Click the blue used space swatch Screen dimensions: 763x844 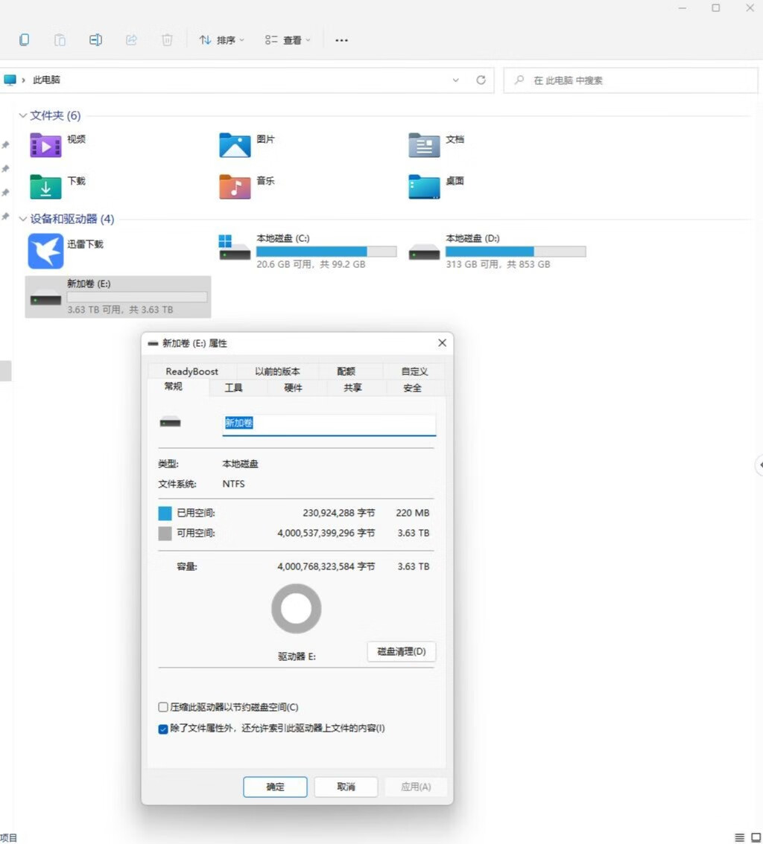click(x=165, y=513)
